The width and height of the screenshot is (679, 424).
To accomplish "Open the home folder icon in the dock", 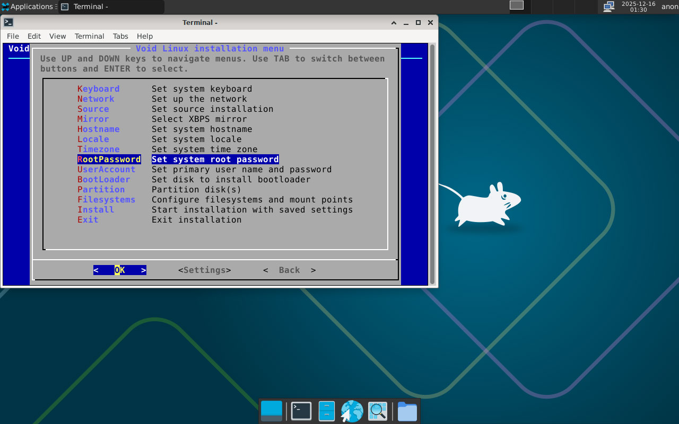I will pos(407,411).
